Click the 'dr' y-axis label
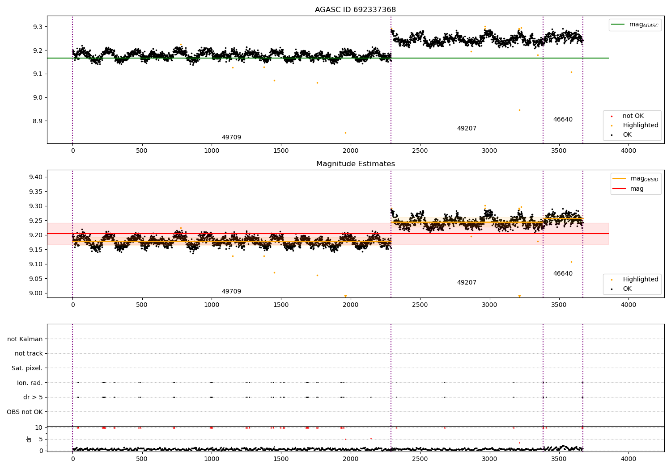 (29, 439)
